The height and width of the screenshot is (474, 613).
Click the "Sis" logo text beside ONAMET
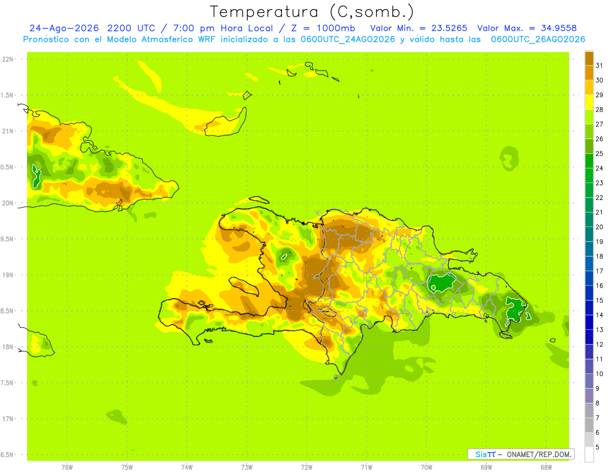click(481, 454)
